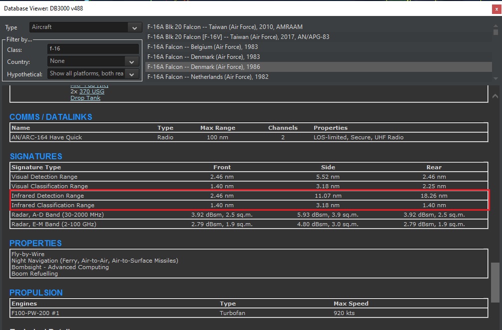Click the Night Navigation property line
This screenshot has width=502, height=330.
tap(95, 261)
